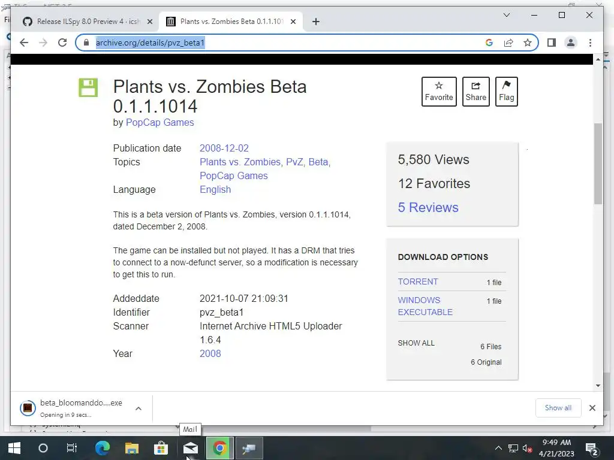Click the muted volume tray icon
The height and width of the screenshot is (460, 614).
pyautogui.click(x=528, y=449)
